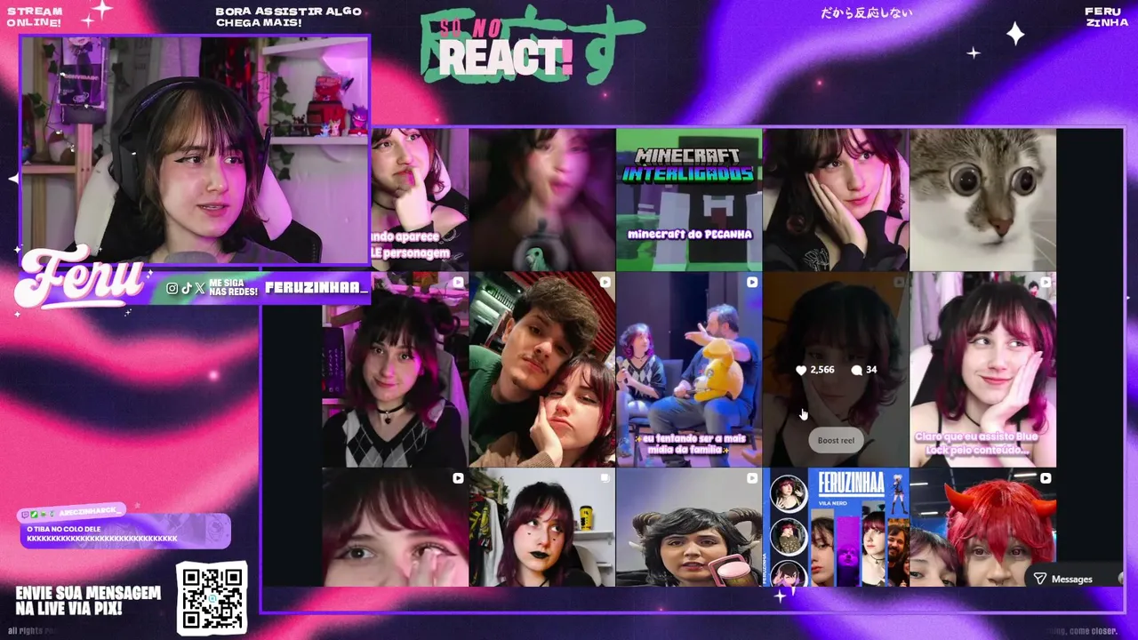
Task: Click the 'FERU ZINHA' corner label
Action: pyautogui.click(x=1107, y=17)
